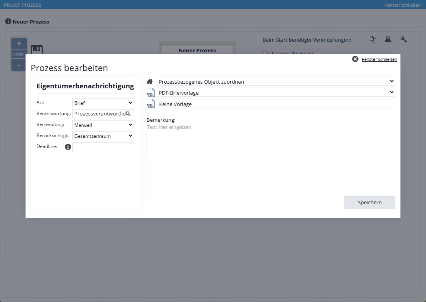Image resolution: width=426 pixels, height=302 pixels.
Task: Click the wrench settings icon
Action: click(404, 39)
